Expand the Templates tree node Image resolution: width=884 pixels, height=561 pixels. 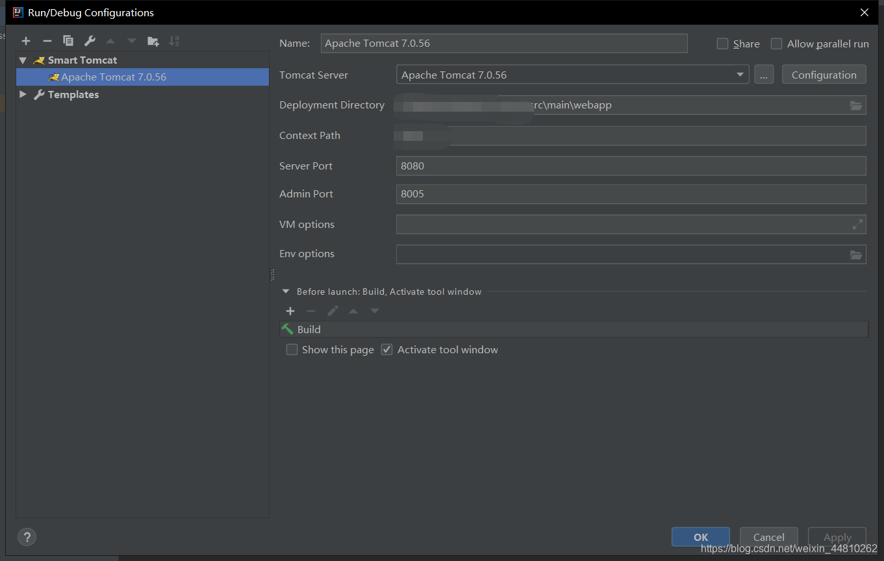pyautogui.click(x=23, y=94)
